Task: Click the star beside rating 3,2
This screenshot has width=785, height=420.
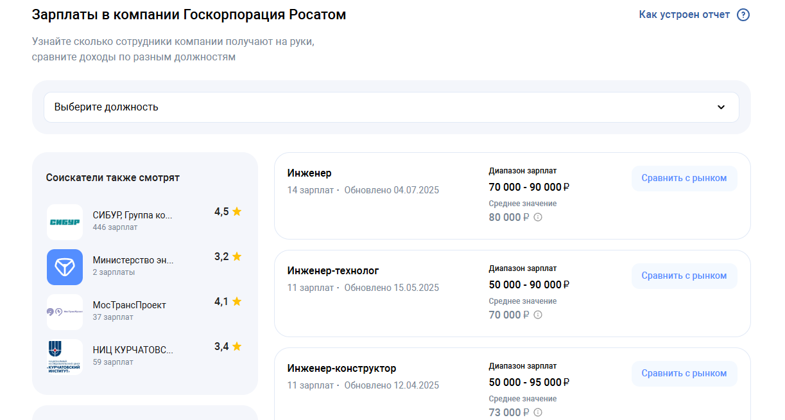Action: 237,256
